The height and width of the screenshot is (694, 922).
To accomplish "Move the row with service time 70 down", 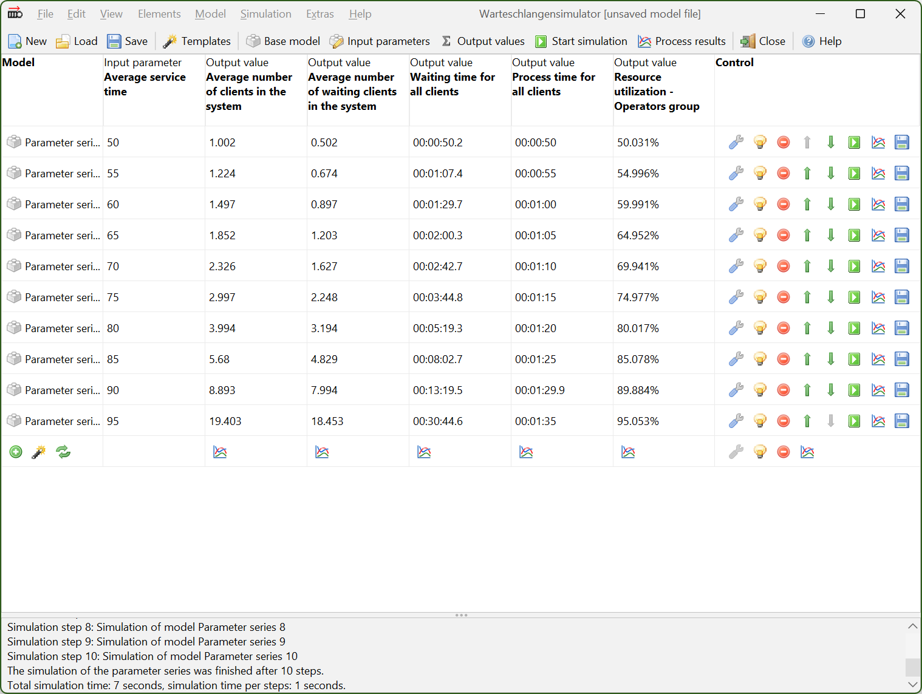I will click(831, 266).
